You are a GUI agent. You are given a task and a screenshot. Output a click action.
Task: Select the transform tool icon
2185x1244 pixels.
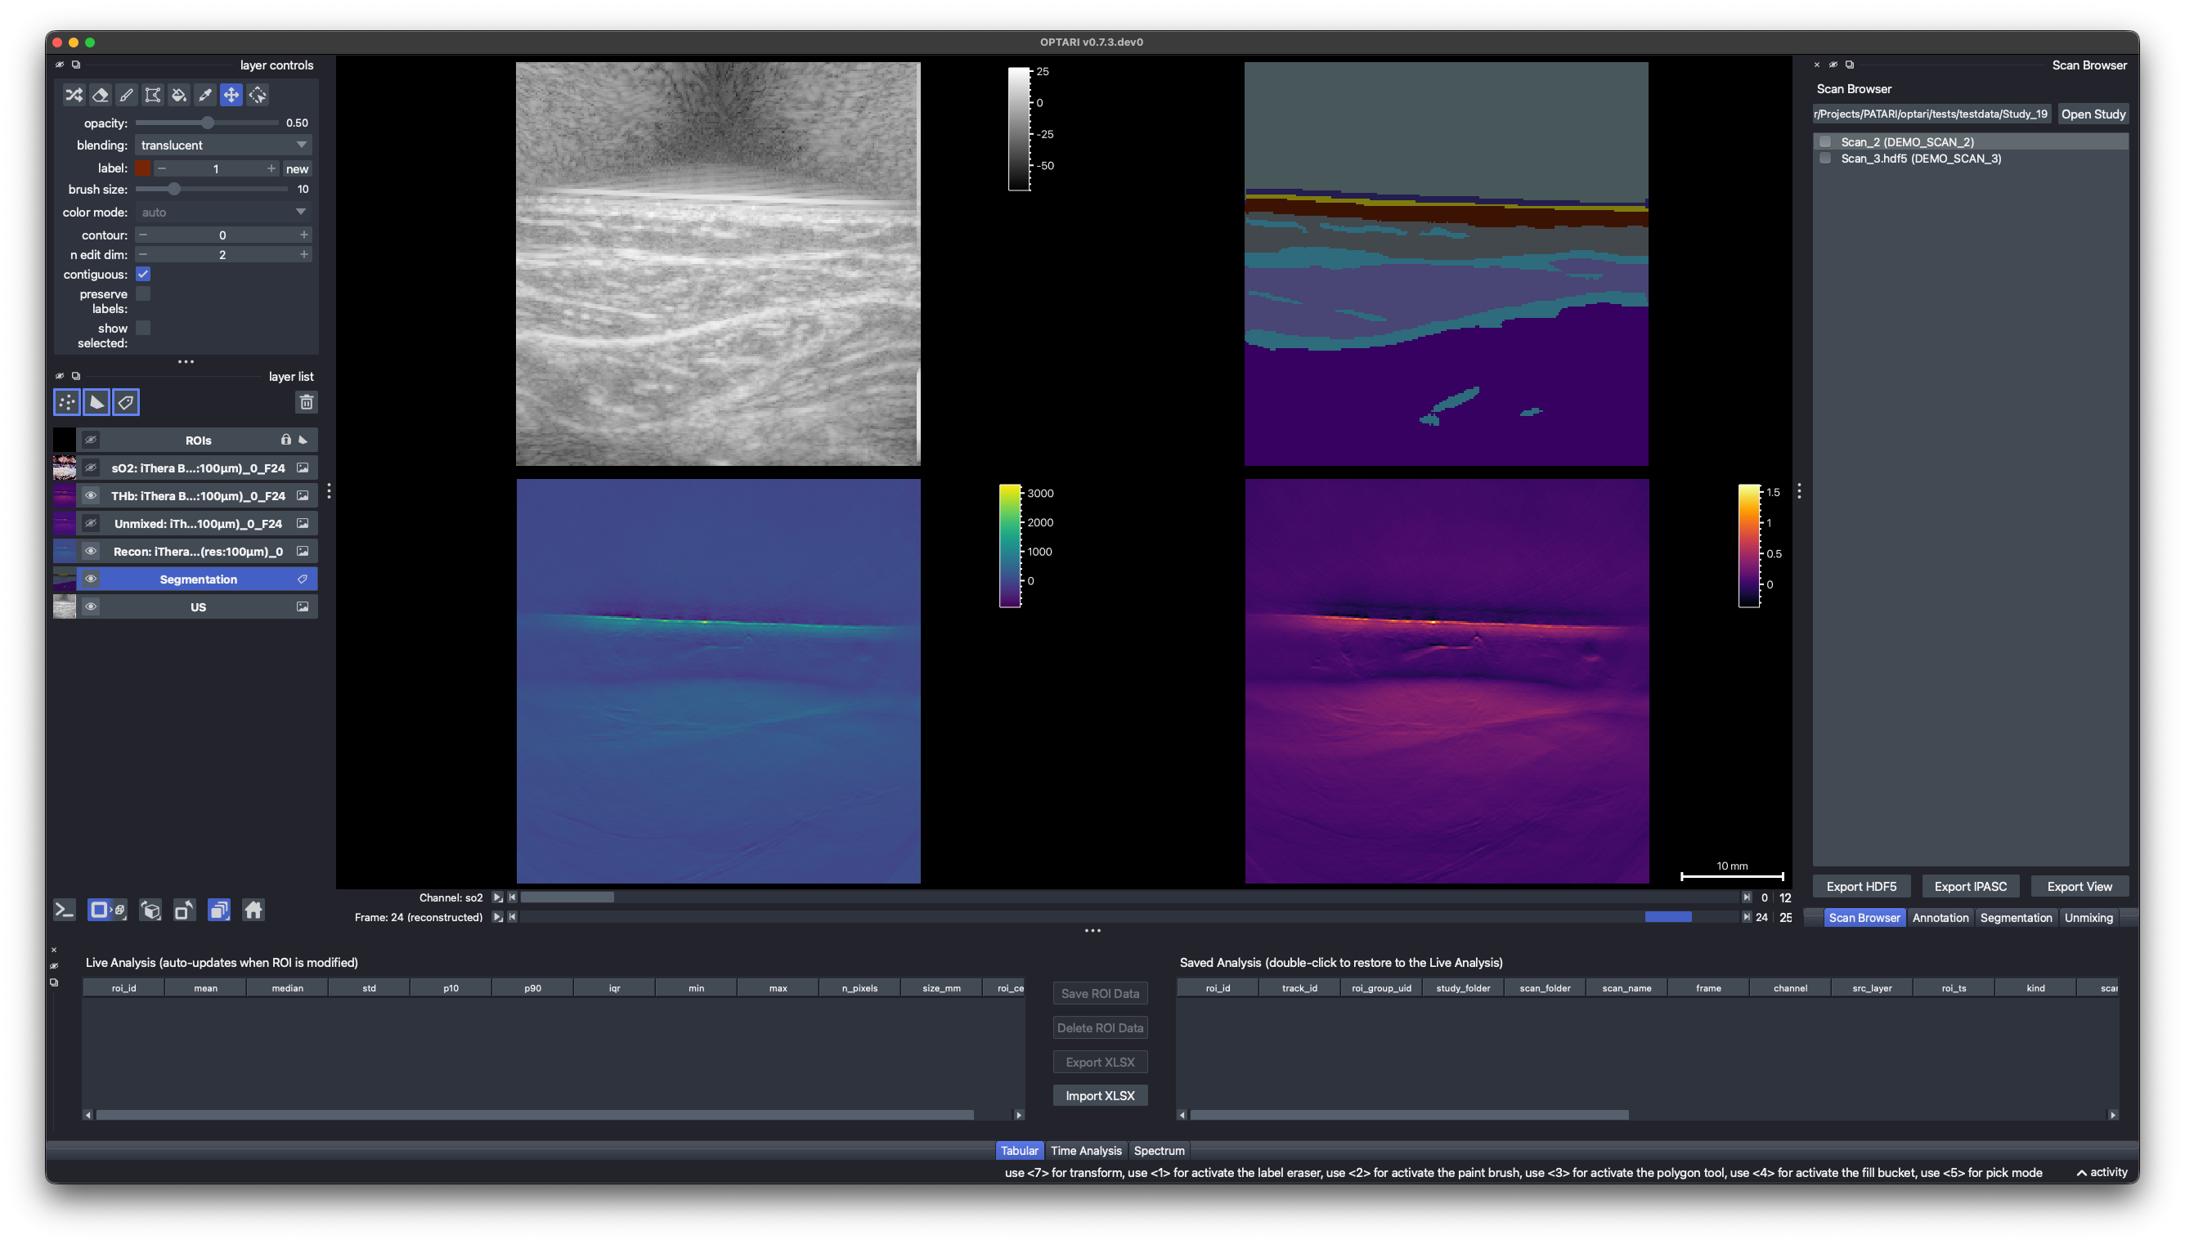tap(258, 95)
